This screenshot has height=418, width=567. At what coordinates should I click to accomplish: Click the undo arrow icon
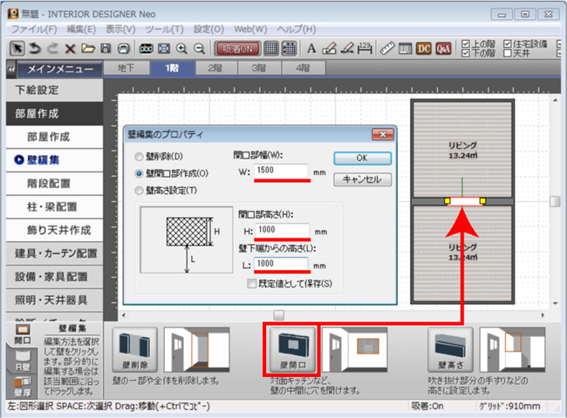(35, 48)
